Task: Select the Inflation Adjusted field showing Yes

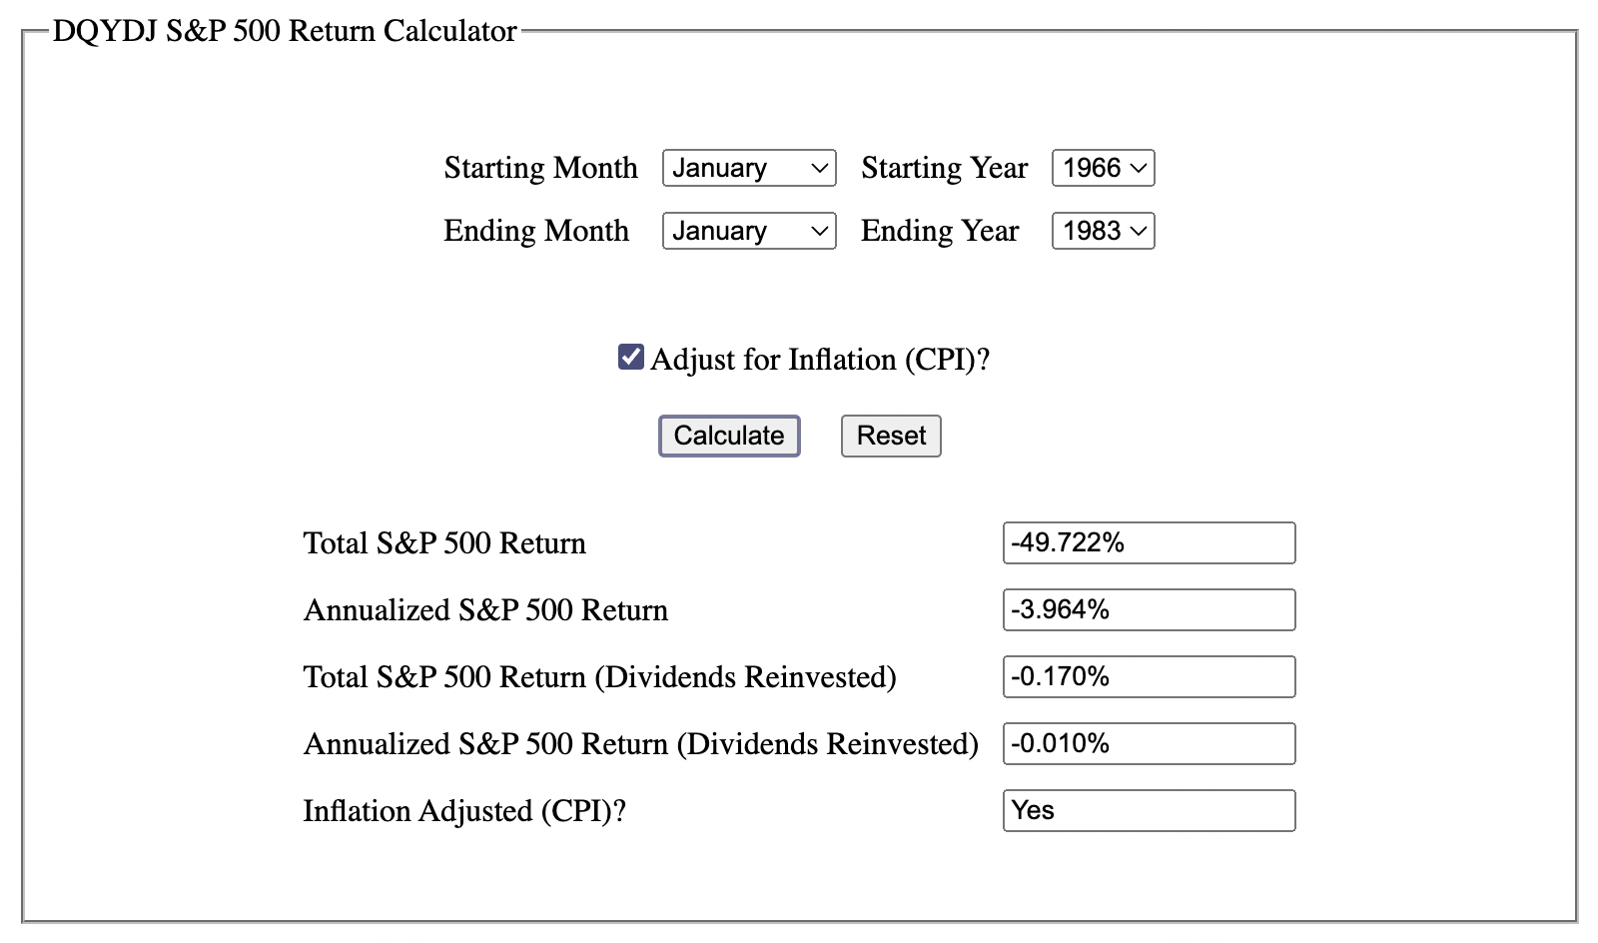Action: coord(1150,810)
